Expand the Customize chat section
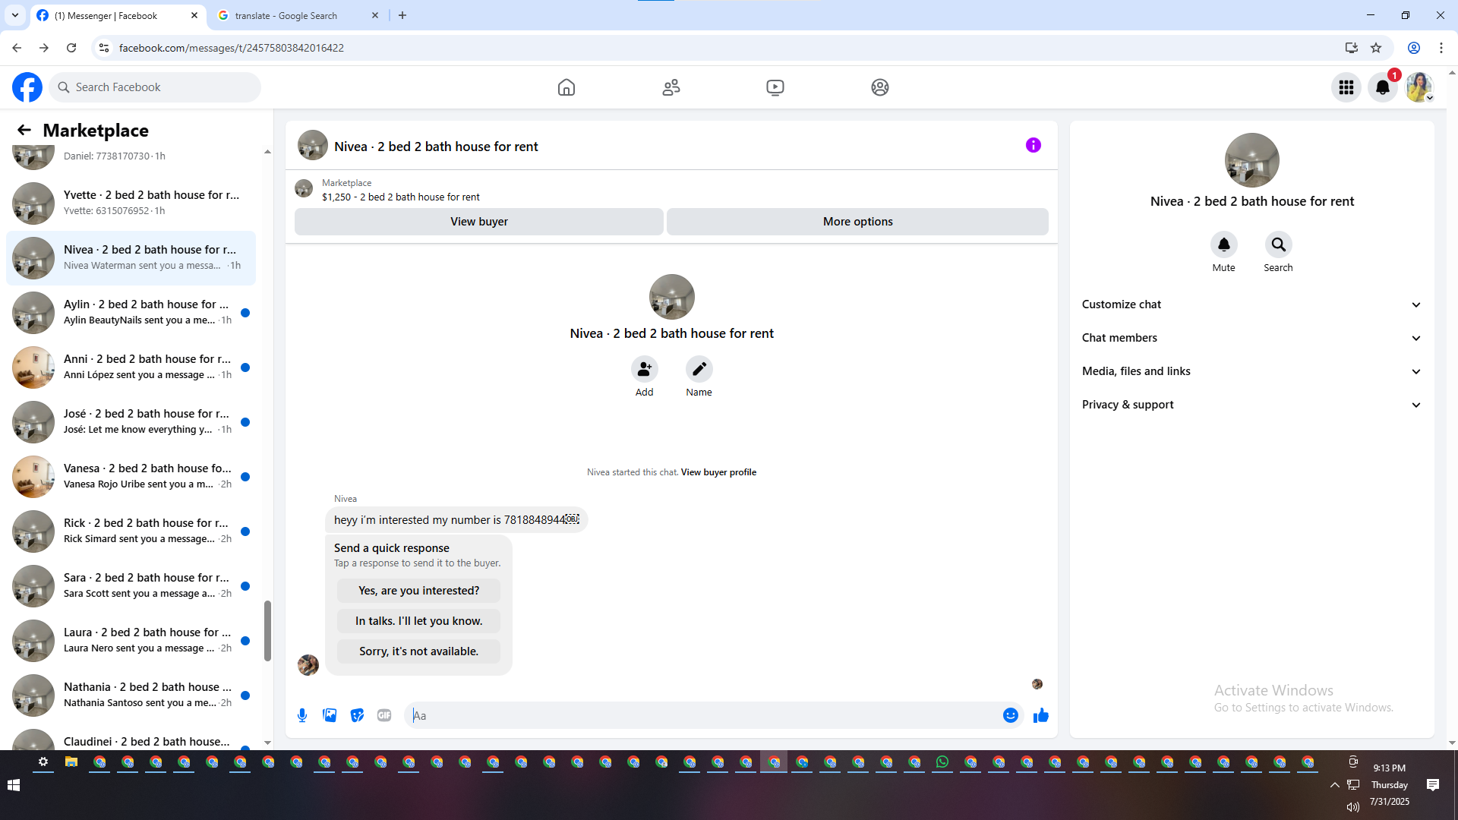 point(1251,304)
